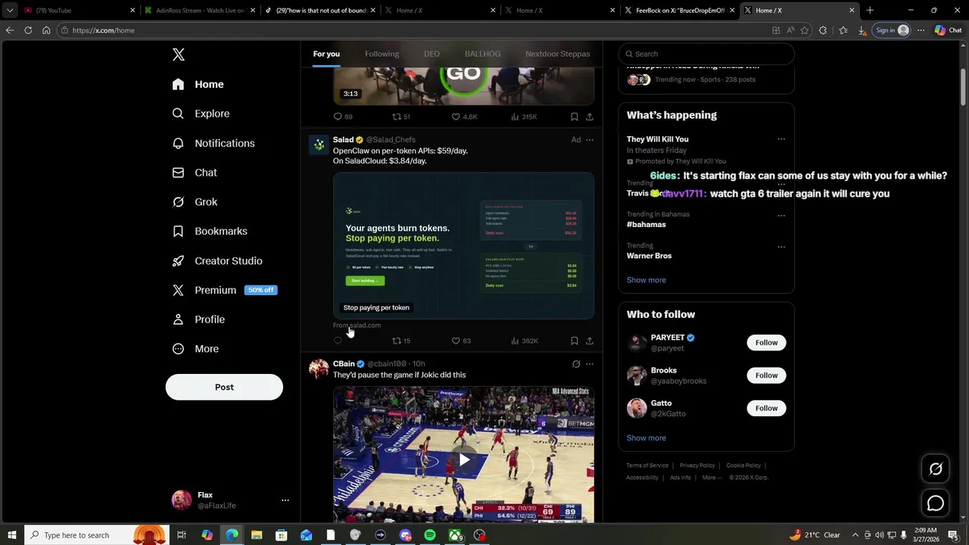Screen dimensions: 969x545
Task: Open Explore from the sidebar
Action: [x=201, y=114]
